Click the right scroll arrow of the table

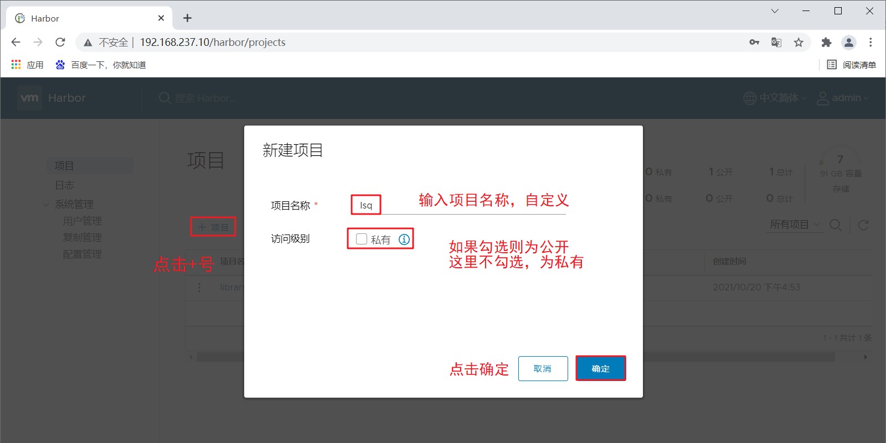point(866,357)
